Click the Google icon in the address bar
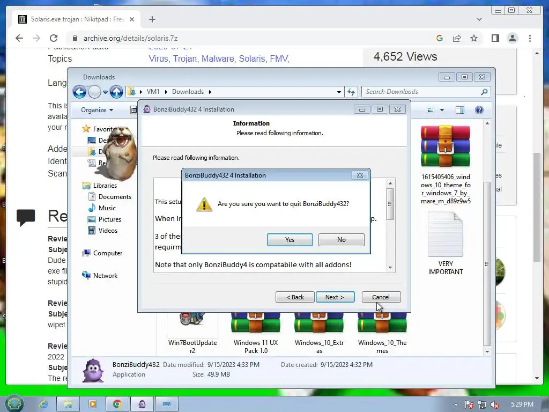The image size is (549, 412). (440, 38)
